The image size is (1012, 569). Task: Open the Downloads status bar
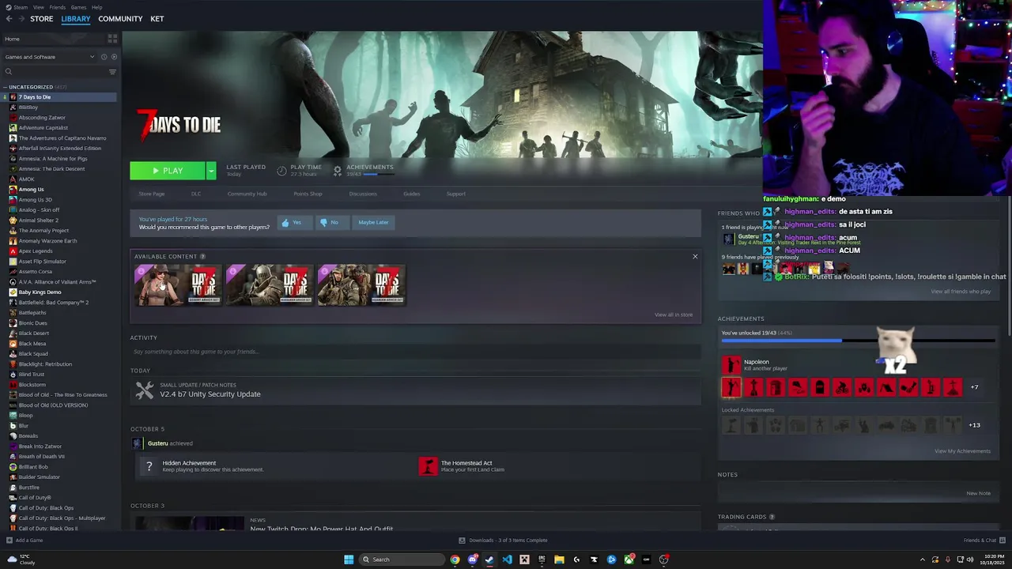(x=503, y=541)
